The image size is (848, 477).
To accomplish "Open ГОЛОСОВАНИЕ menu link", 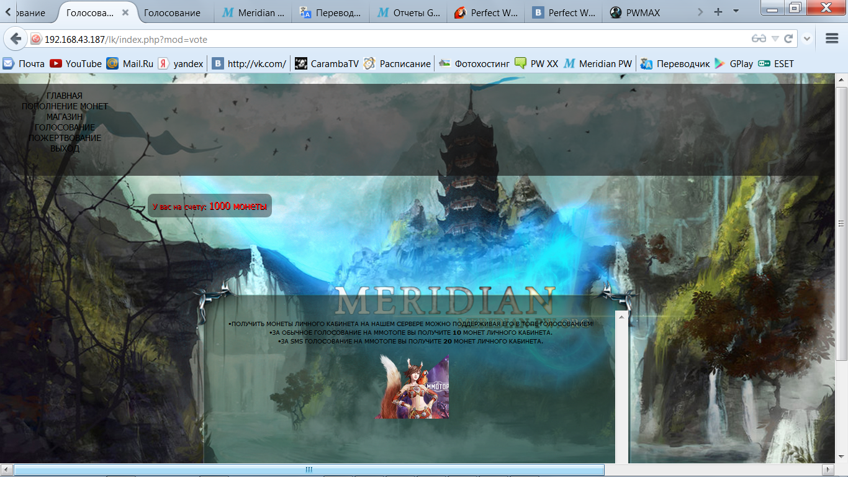I will tap(65, 127).
